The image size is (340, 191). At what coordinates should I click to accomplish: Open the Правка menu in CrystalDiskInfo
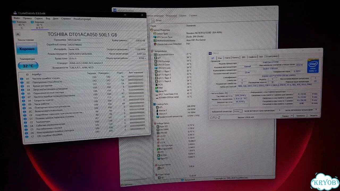point(27,18)
